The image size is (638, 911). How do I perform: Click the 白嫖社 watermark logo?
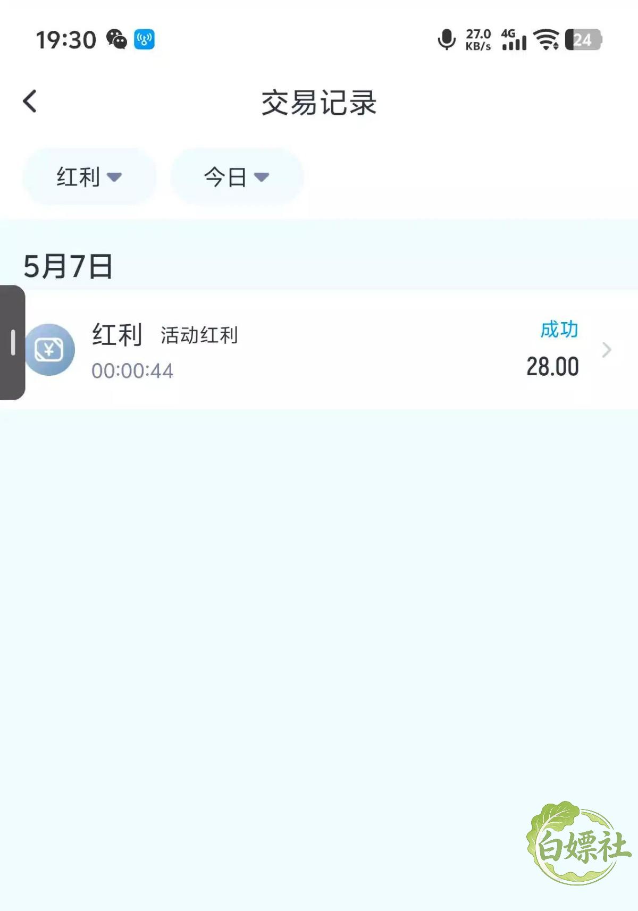coord(579,843)
